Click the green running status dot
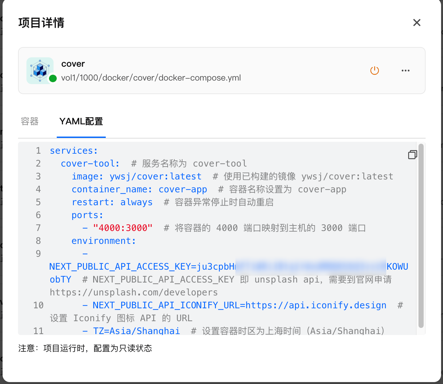The height and width of the screenshot is (384, 443). pos(53,78)
